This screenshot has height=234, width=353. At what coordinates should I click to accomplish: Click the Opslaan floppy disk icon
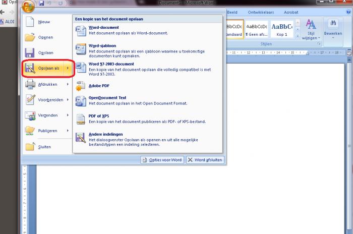pos(30,53)
